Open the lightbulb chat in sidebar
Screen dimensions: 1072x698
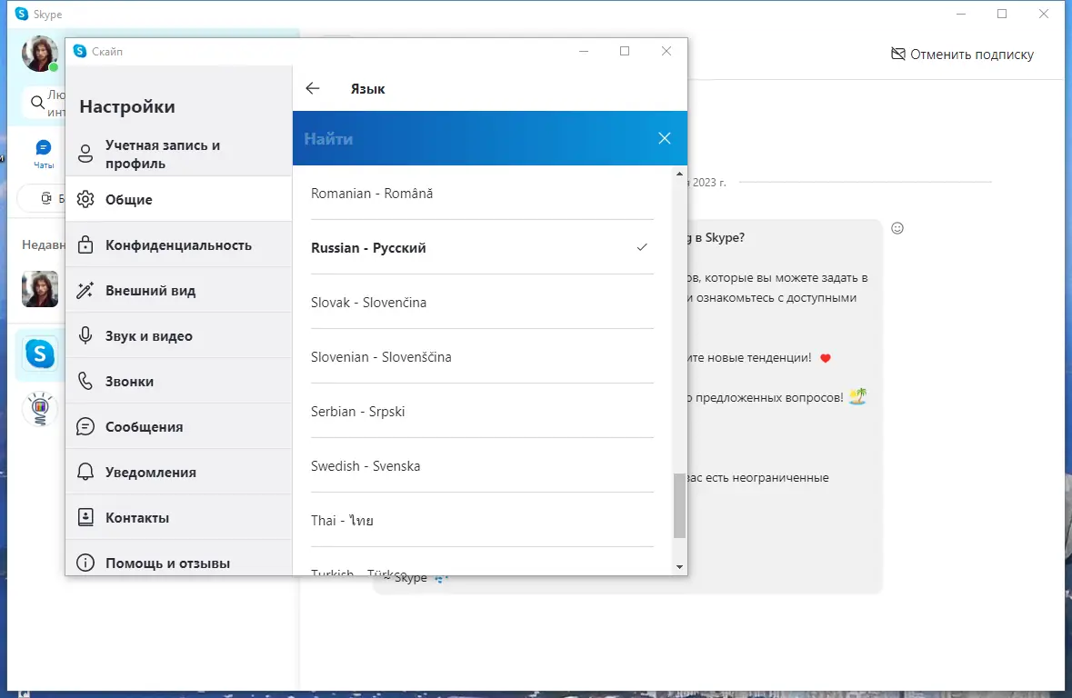coord(40,409)
